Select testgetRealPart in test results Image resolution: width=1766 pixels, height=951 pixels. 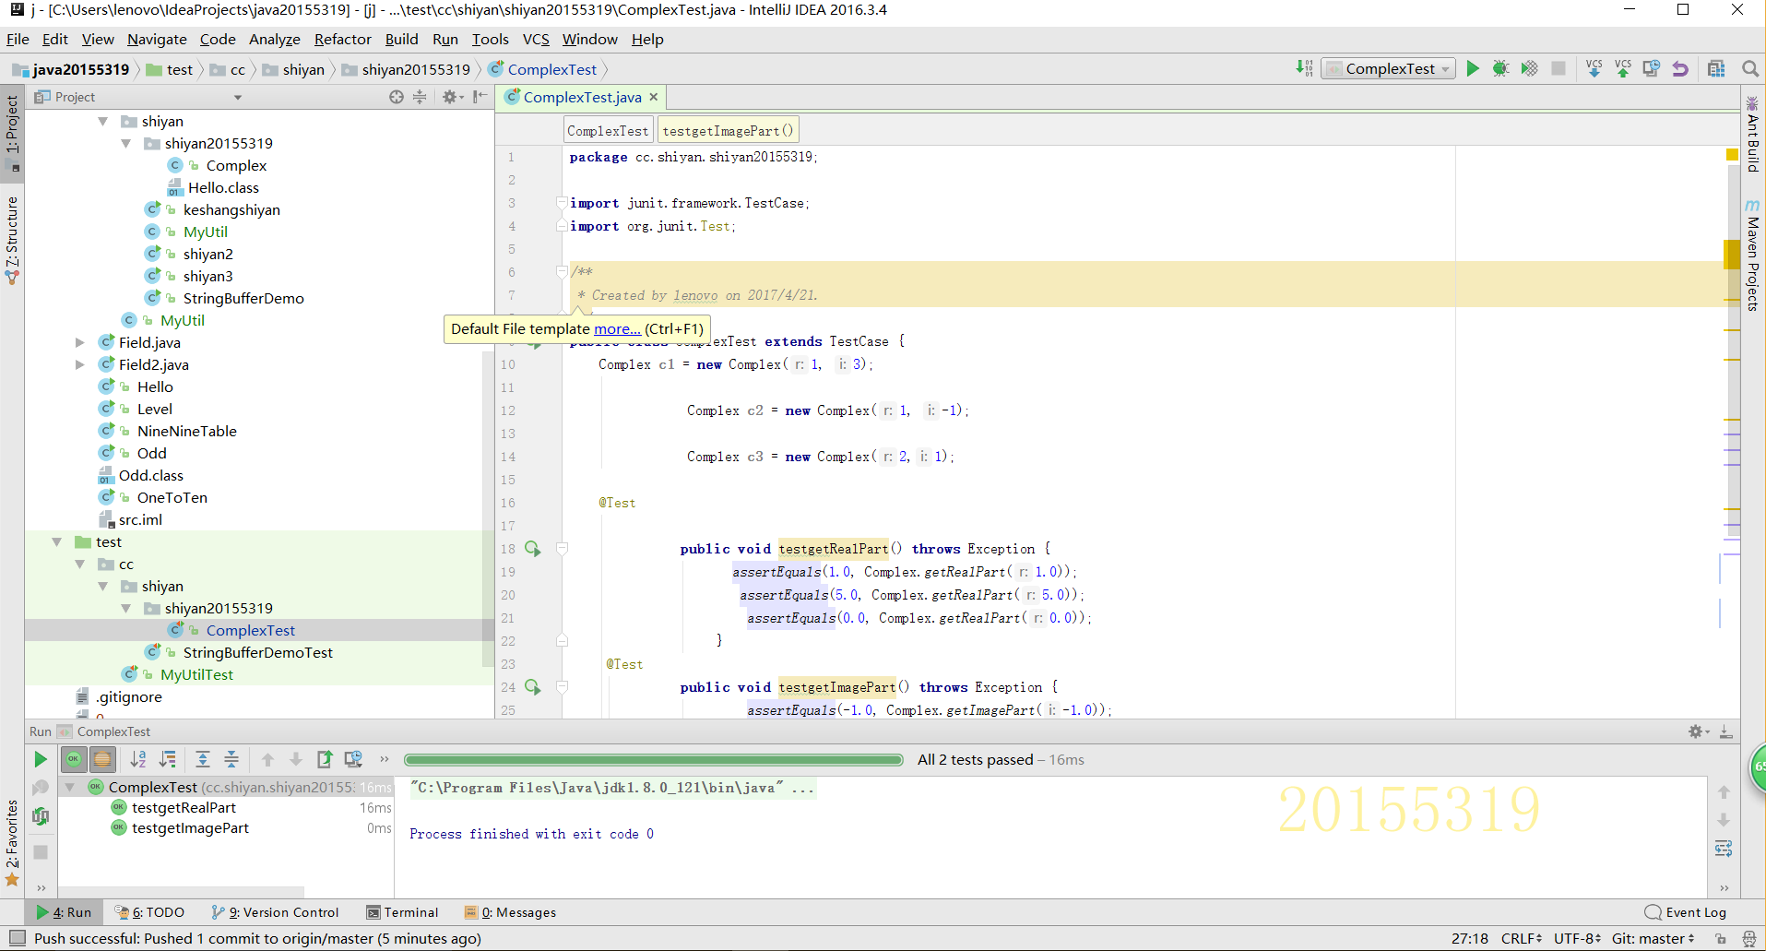[184, 808]
